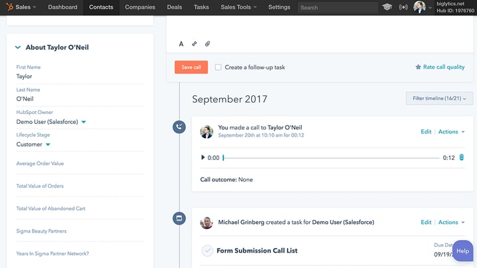Open the Academy graduation cap icon
The height and width of the screenshot is (268, 477).
point(387,7)
